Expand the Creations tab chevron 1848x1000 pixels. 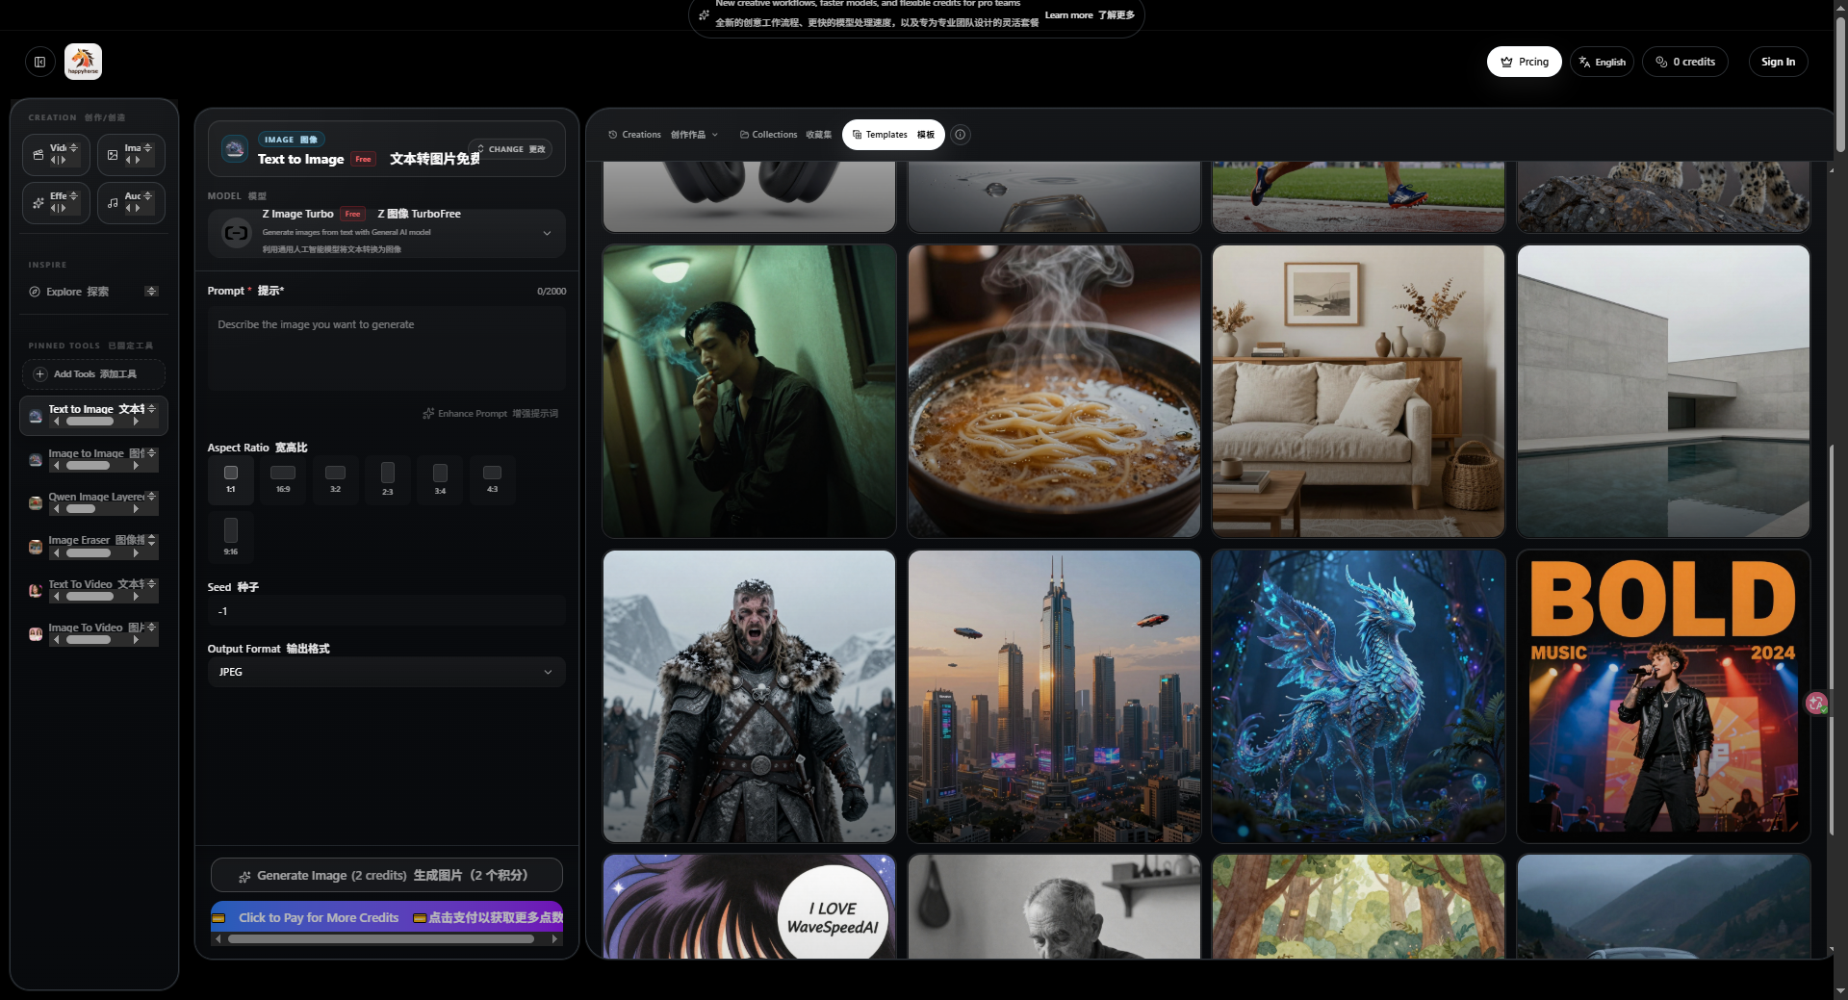click(x=715, y=136)
